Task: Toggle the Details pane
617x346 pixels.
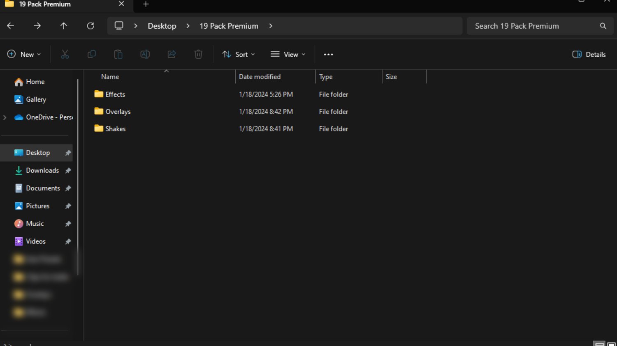Action: tap(589, 54)
